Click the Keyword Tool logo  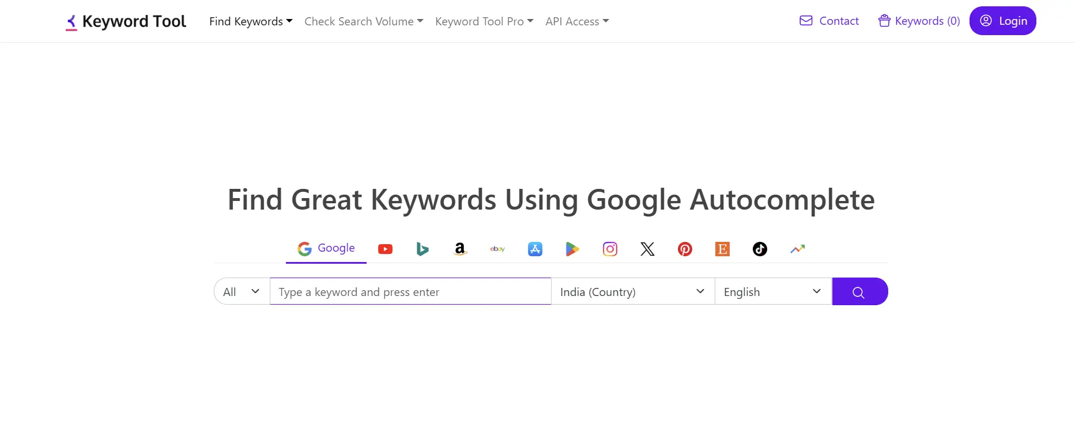(x=126, y=21)
